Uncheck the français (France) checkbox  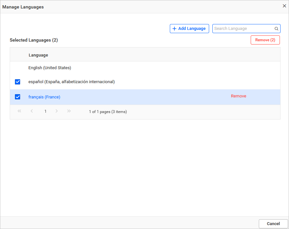coord(18,97)
